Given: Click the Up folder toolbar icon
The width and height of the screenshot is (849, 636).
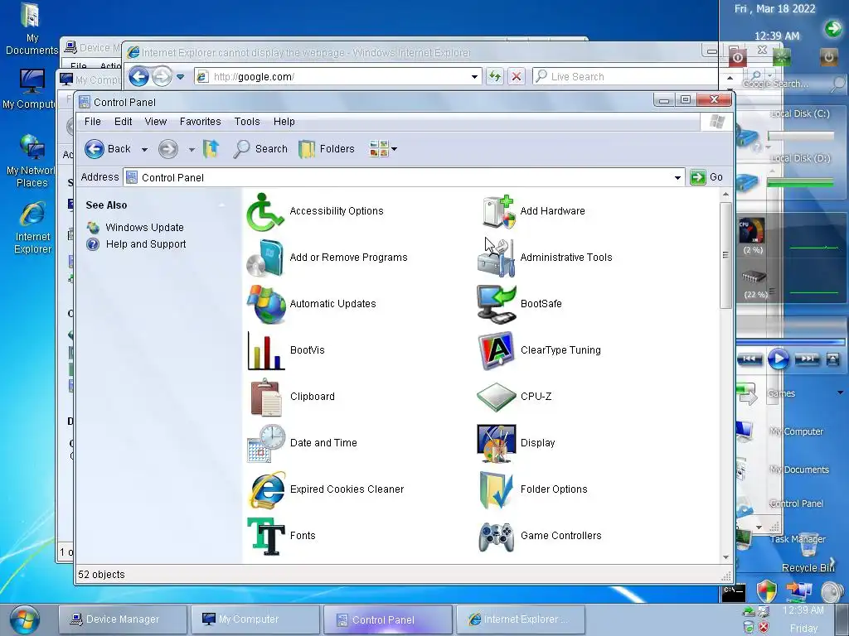Looking at the screenshot, I should click(x=211, y=149).
